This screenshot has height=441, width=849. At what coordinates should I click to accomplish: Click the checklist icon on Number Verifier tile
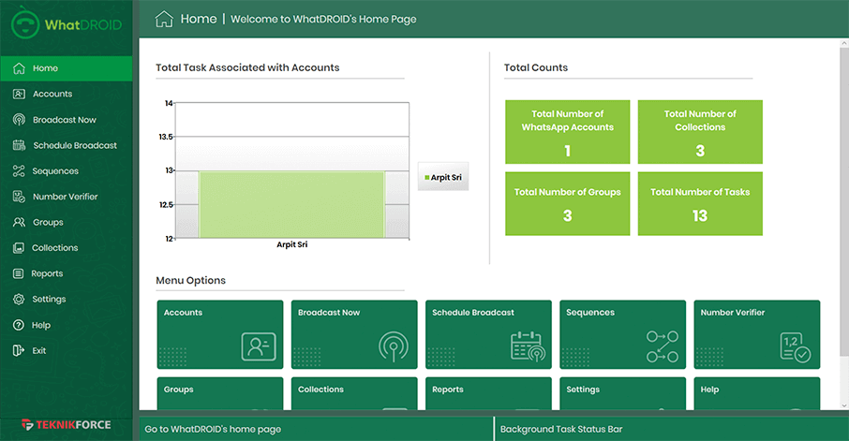(796, 347)
